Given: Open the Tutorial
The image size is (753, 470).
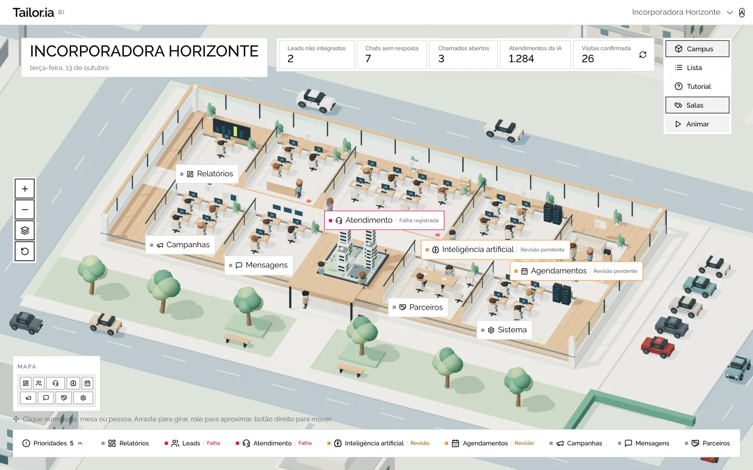Looking at the screenshot, I should pyautogui.click(x=697, y=86).
